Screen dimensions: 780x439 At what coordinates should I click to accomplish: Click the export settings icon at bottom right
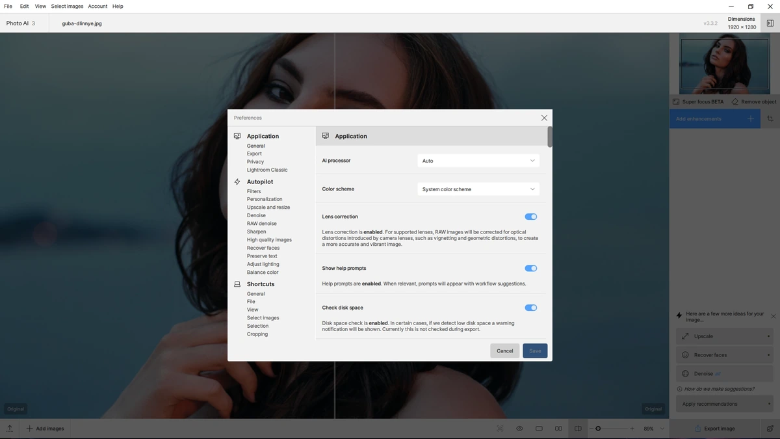pos(770,429)
